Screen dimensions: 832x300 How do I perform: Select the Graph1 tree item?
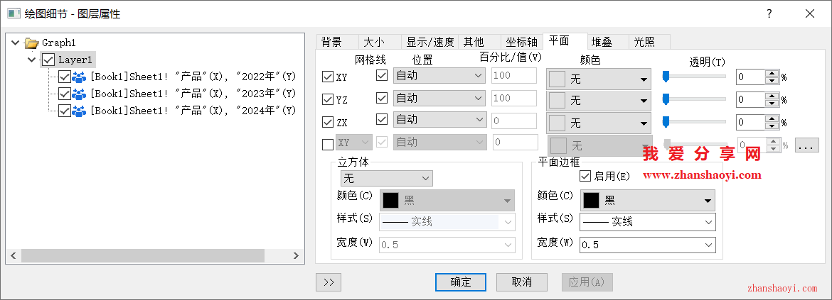tap(59, 43)
